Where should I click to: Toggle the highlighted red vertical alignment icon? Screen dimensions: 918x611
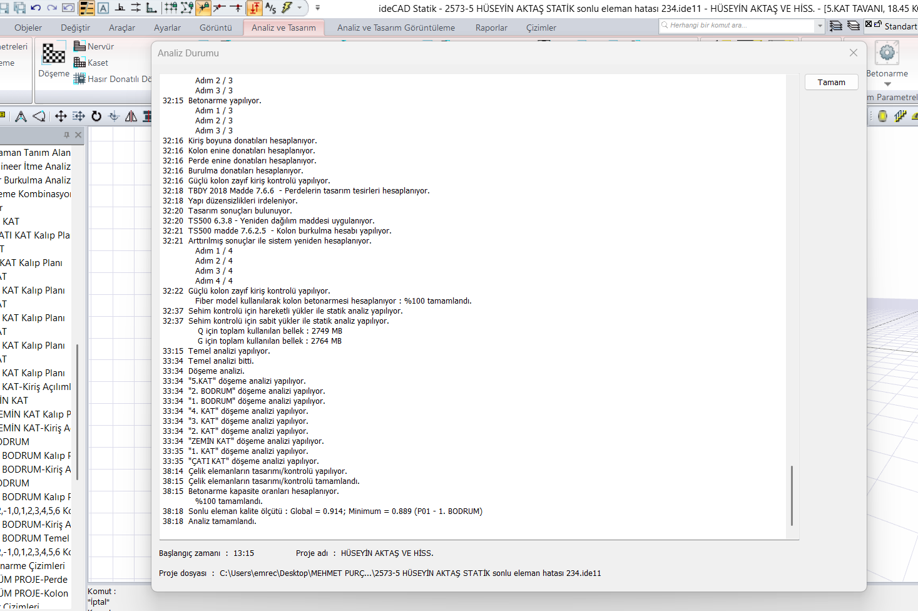coord(254,8)
